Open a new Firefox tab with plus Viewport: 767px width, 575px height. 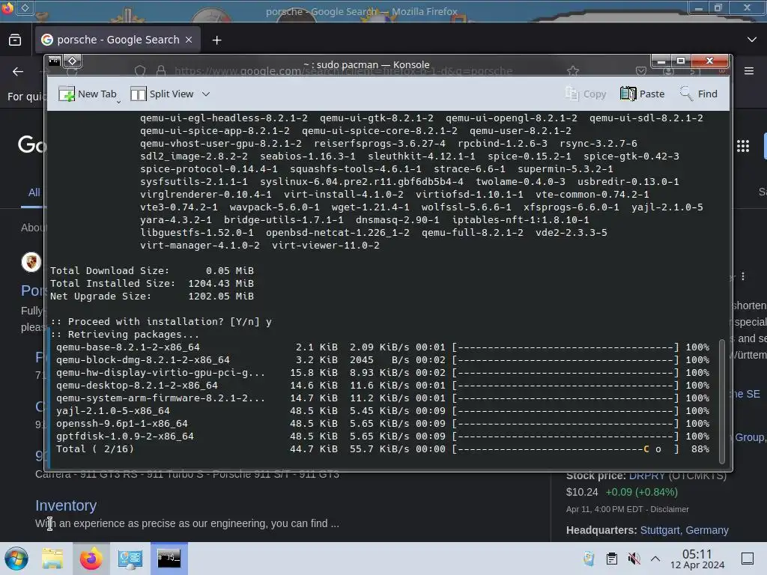click(216, 40)
